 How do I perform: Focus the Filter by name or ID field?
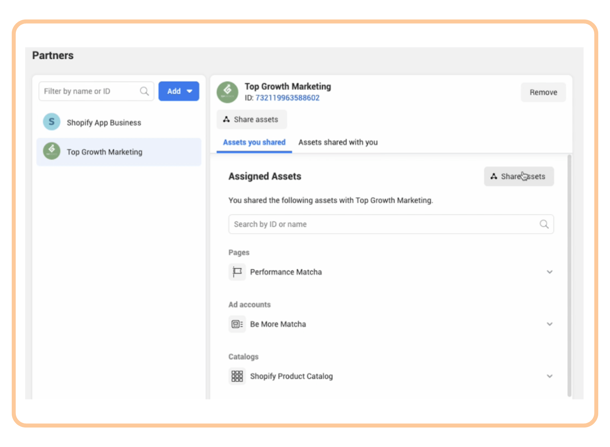[96, 91]
